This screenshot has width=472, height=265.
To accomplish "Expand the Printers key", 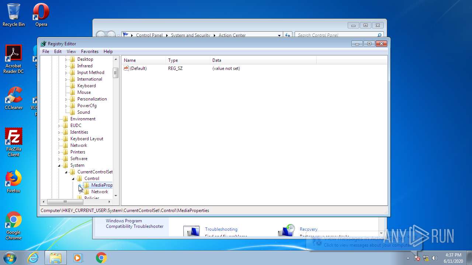I will (59, 152).
